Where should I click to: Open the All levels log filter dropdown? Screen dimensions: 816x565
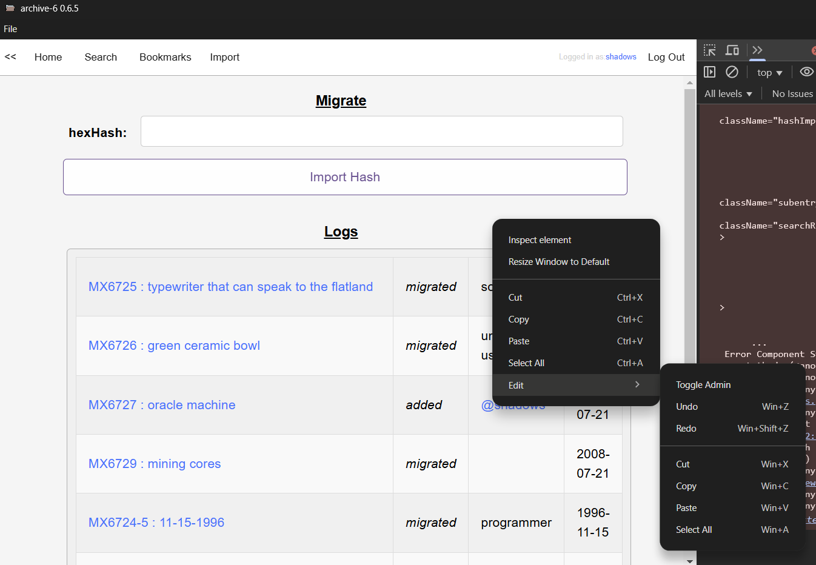727,93
